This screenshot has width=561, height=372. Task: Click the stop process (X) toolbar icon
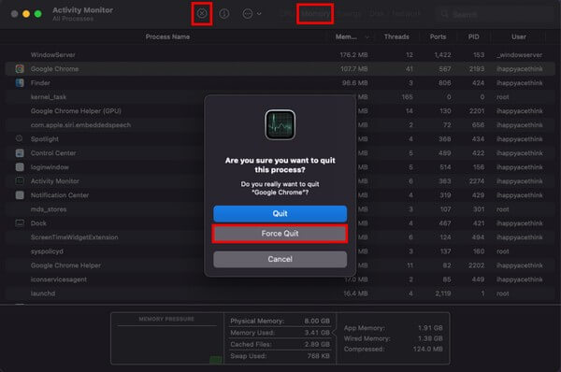coord(202,14)
